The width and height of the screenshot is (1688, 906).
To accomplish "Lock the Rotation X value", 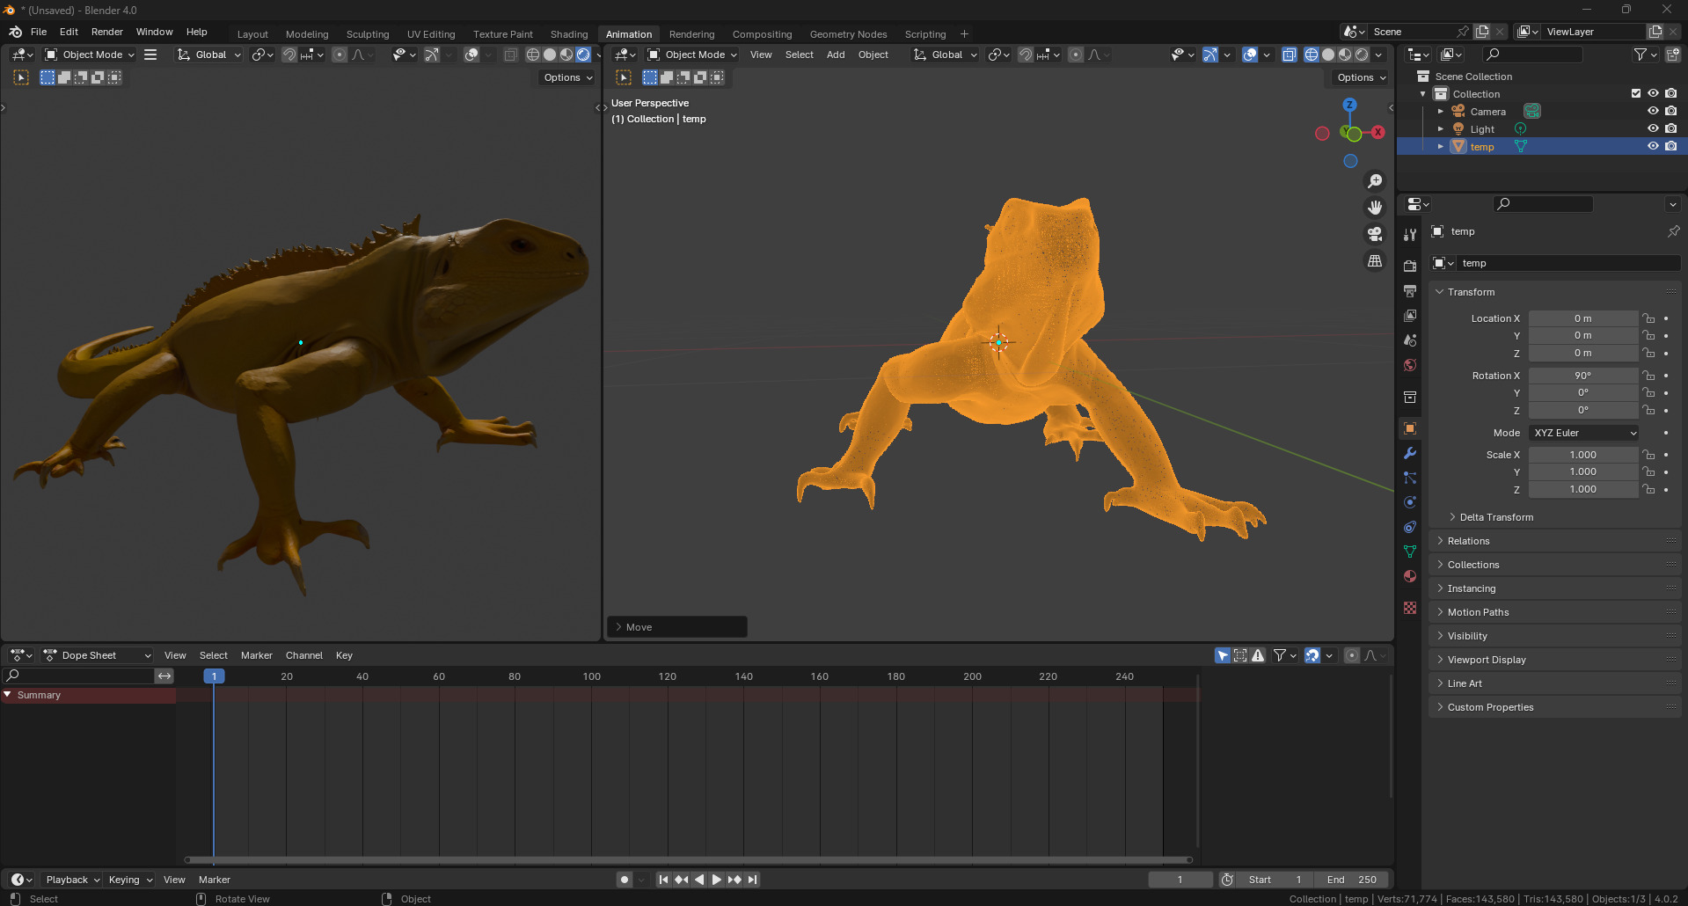I will point(1648,376).
